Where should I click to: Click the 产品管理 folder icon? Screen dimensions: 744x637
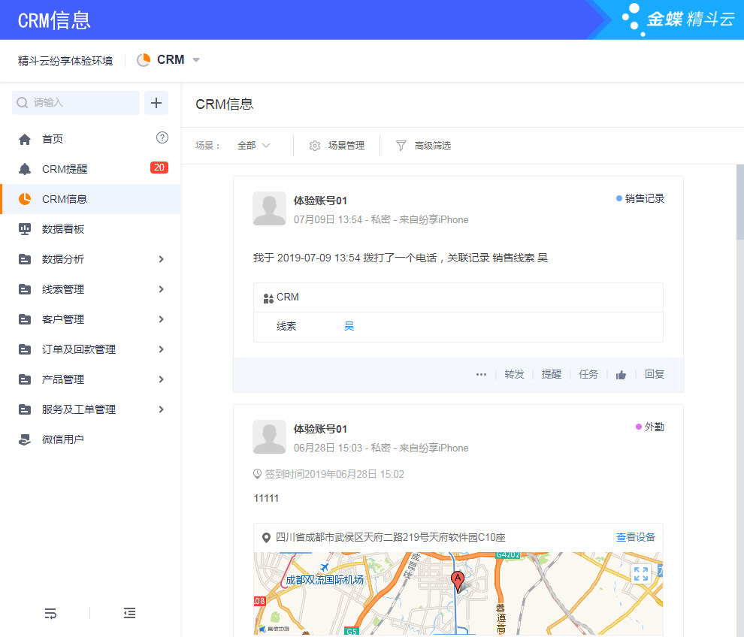(25, 379)
